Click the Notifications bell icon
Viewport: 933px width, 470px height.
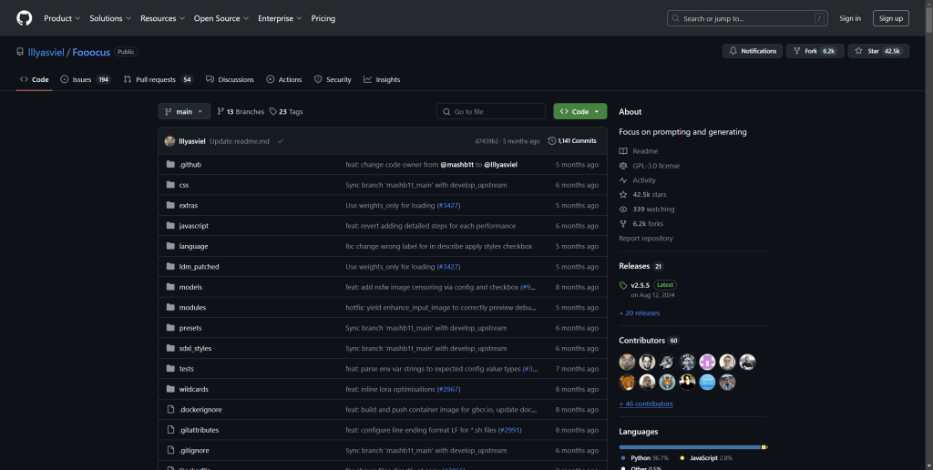[733, 51]
